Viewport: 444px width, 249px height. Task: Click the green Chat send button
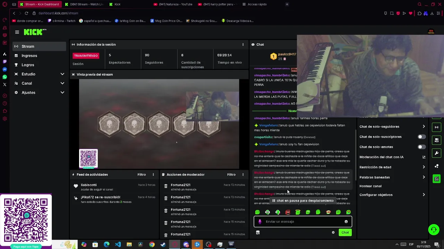coord(345,232)
